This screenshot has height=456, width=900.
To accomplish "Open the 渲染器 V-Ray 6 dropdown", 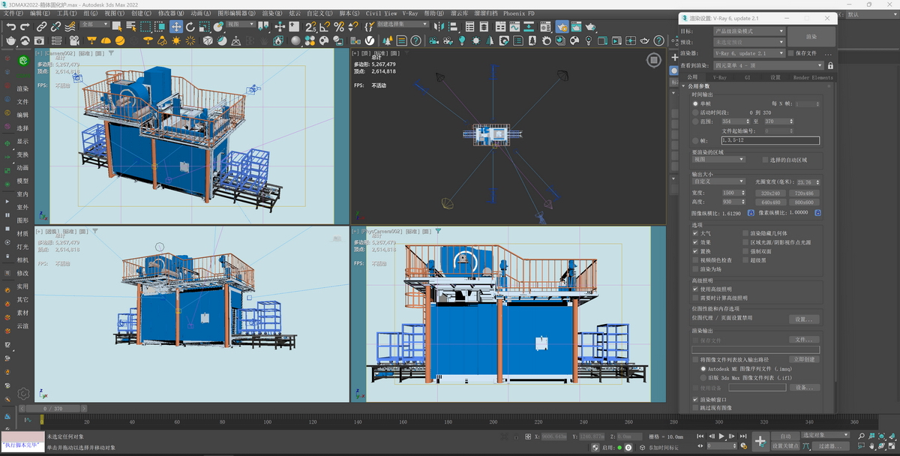I will pyautogui.click(x=749, y=53).
